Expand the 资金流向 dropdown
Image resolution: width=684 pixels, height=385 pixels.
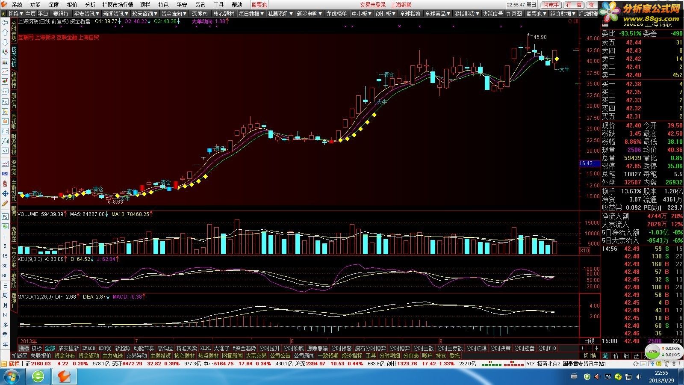coord(174,14)
